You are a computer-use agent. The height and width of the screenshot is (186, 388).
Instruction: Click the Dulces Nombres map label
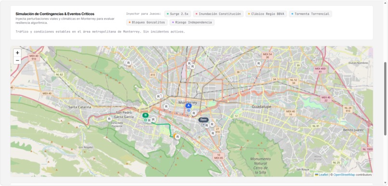click(x=358, y=63)
